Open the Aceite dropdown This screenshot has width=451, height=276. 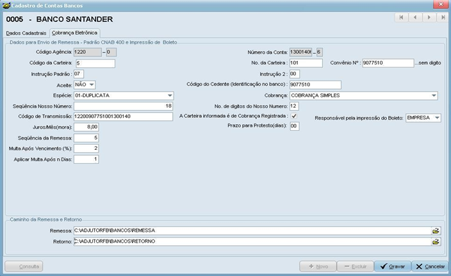coord(92,85)
